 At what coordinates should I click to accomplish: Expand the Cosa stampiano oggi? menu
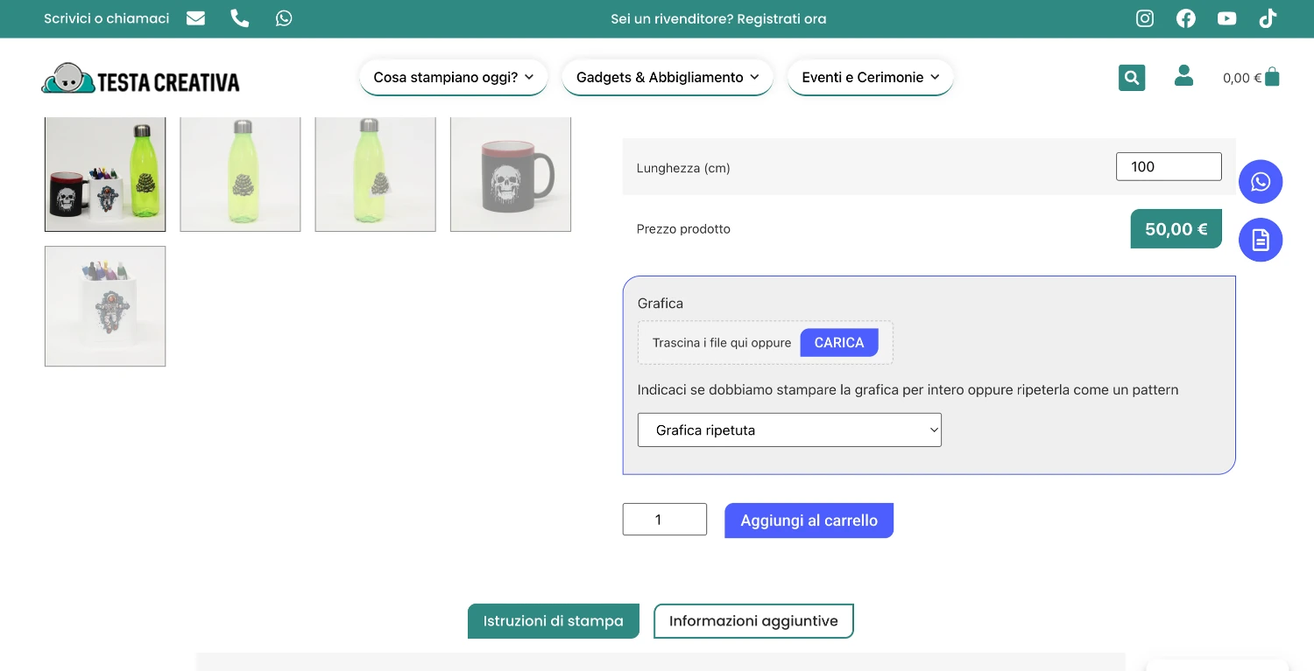(453, 77)
